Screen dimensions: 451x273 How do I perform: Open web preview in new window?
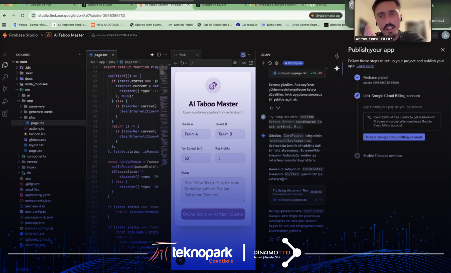pos(251,63)
